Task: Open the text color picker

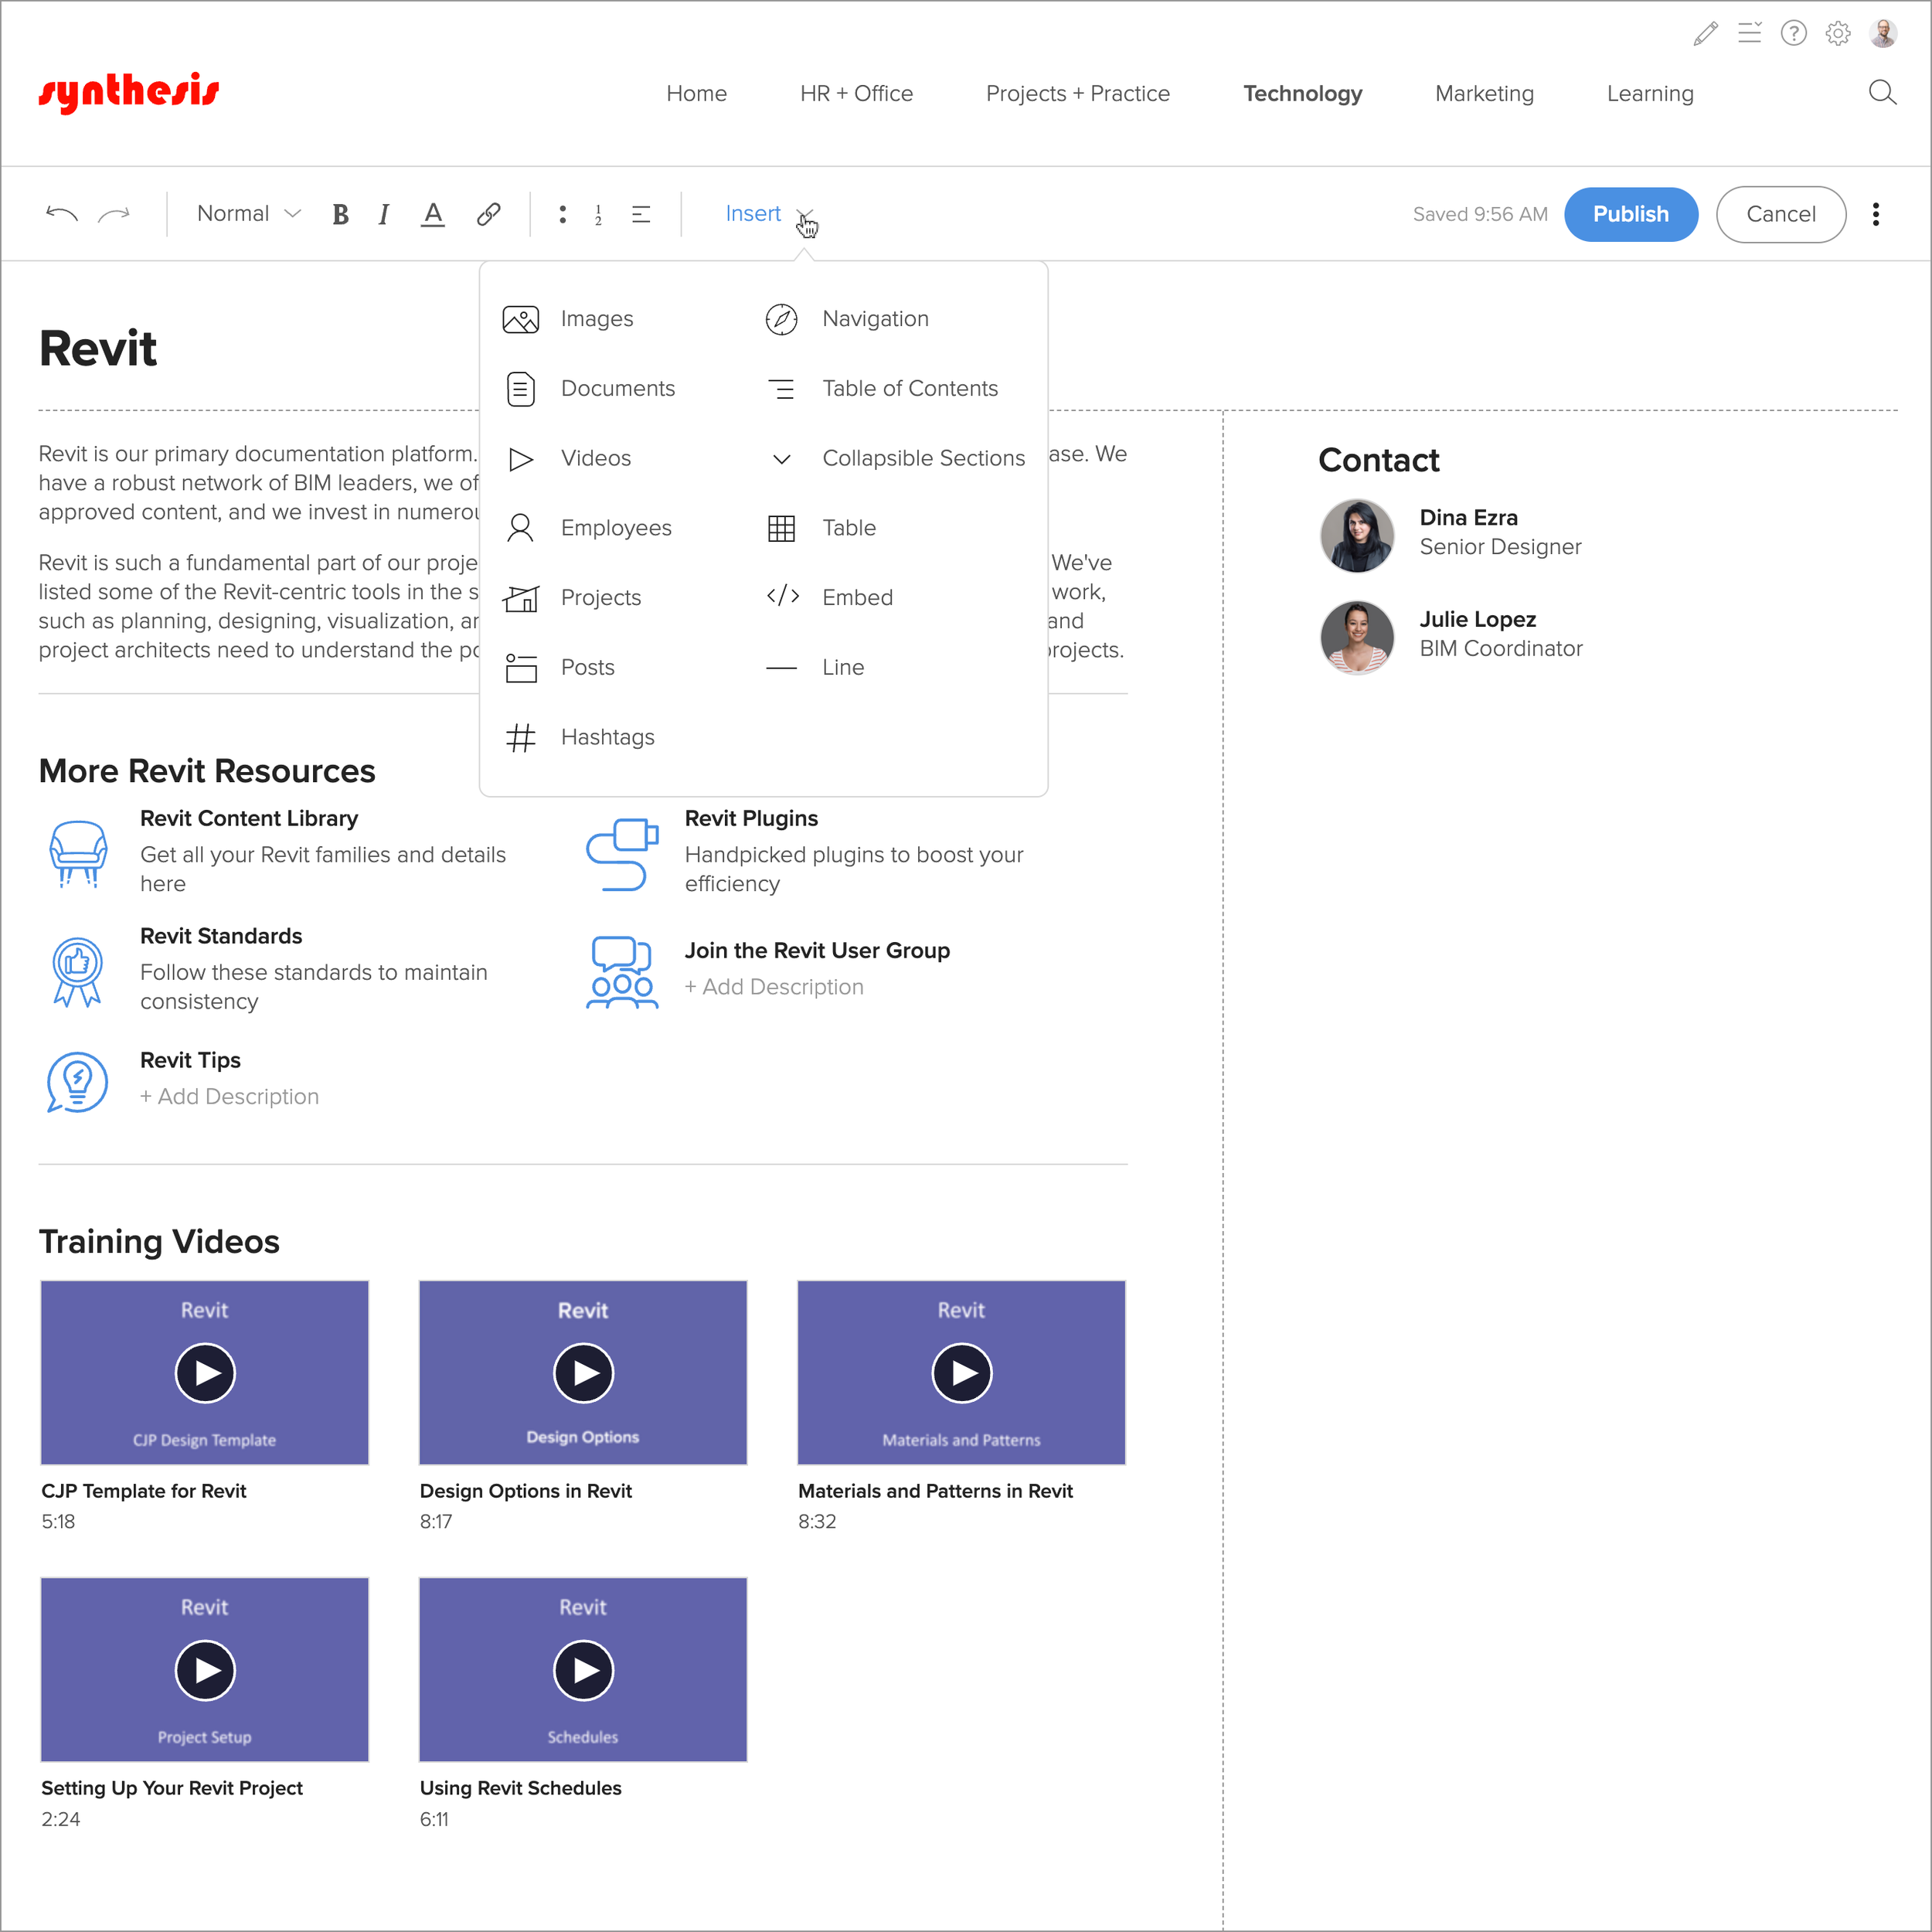Action: click(432, 214)
